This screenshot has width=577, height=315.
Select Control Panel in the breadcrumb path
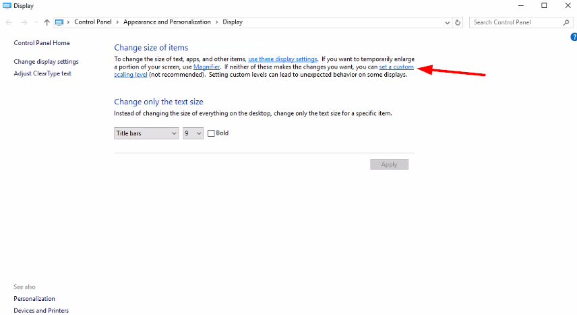point(94,22)
